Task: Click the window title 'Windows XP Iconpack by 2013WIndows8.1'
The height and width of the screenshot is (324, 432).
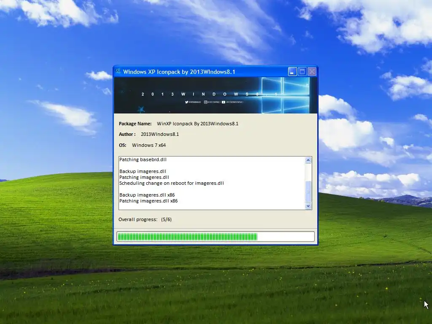Action: (x=179, y=72)
